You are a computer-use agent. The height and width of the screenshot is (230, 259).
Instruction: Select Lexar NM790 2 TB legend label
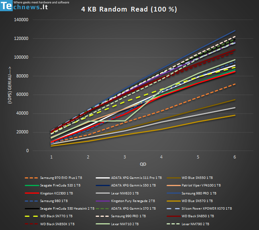tap(195, 224)
